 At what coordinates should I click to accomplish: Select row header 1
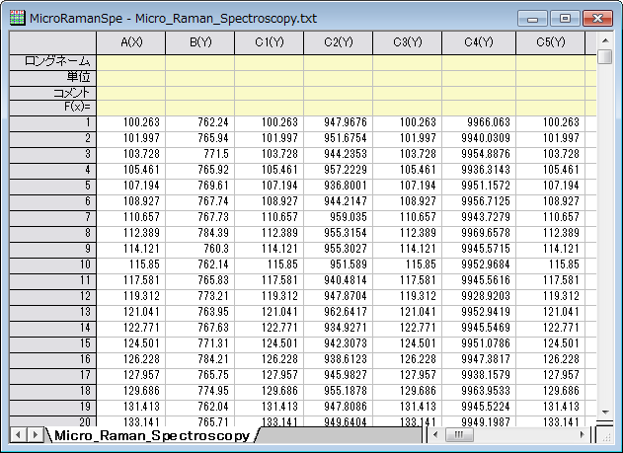pos(53,122)
